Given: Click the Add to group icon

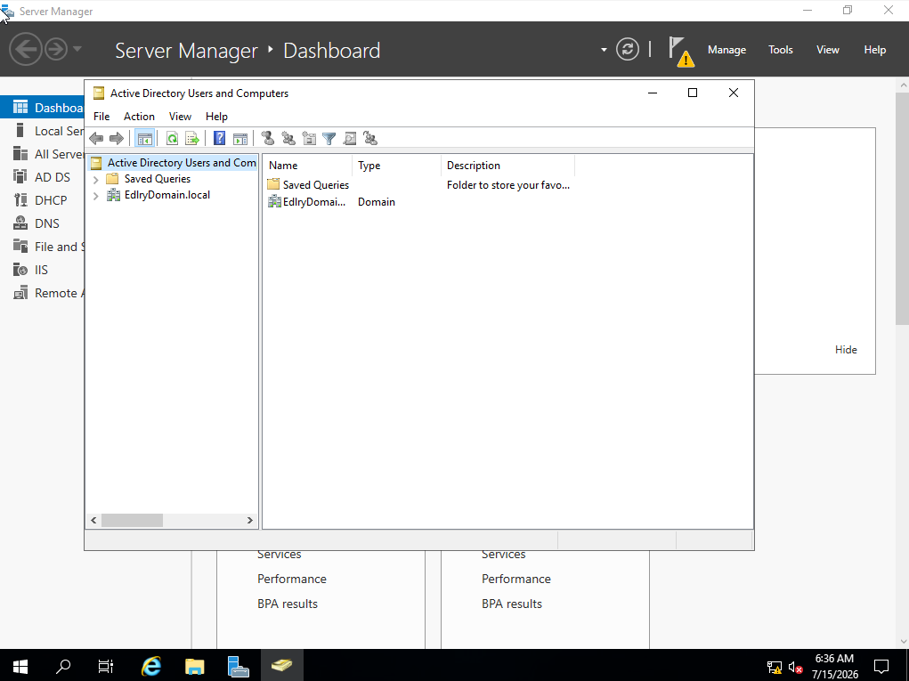Looking at the screenshot, I should 369,139.
